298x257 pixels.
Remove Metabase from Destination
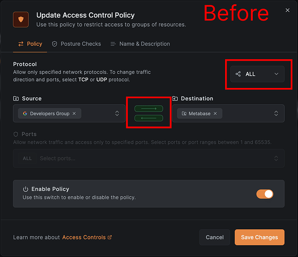tap(215, 114)
